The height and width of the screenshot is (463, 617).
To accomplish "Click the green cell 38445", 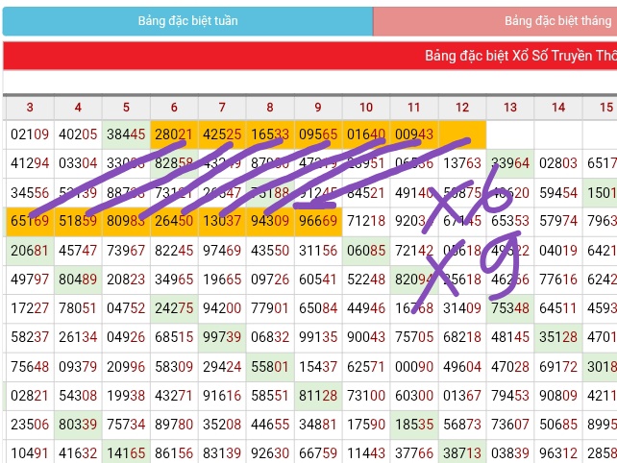I will click(125, 134).
